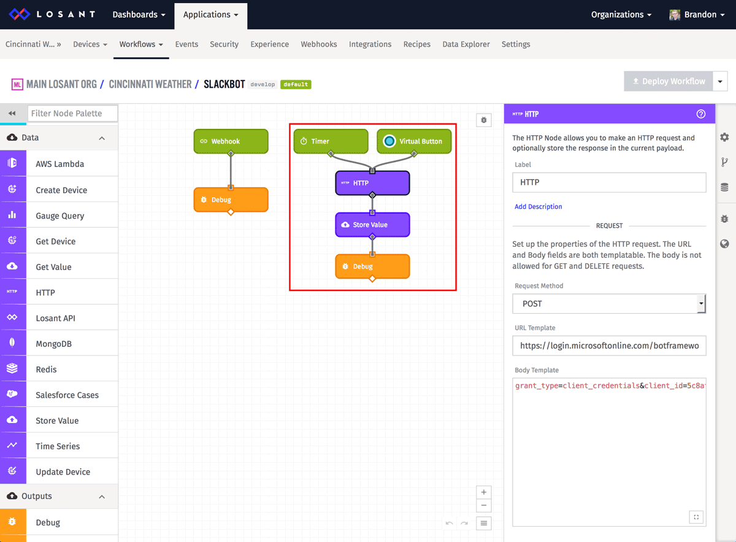736x542 pixels.
Task: Click the Filter Node Palette field
Action: [73, 114]
